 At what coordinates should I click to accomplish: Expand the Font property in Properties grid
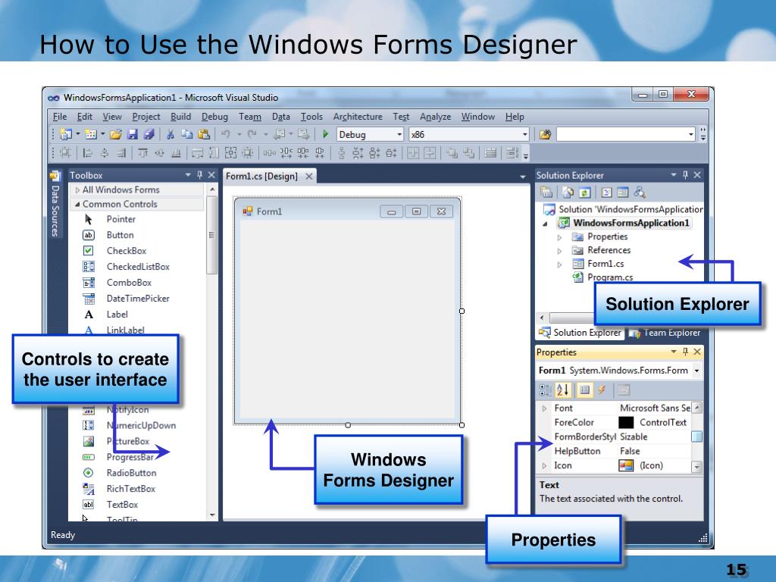tap(544, 408)
